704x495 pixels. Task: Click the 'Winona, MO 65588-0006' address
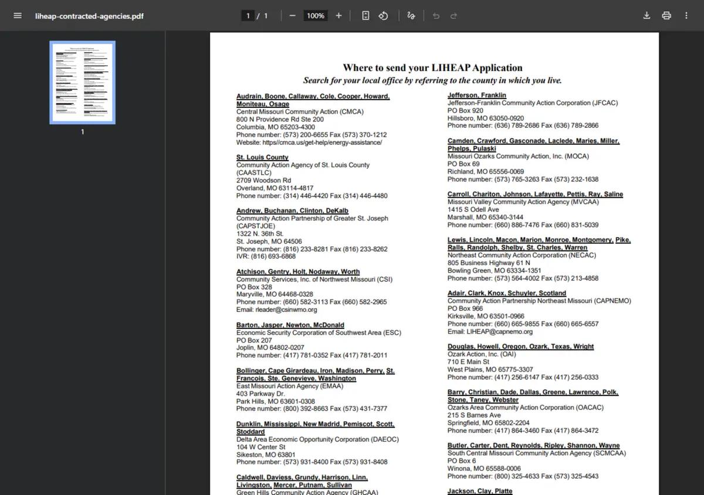(x=484, y=469)
